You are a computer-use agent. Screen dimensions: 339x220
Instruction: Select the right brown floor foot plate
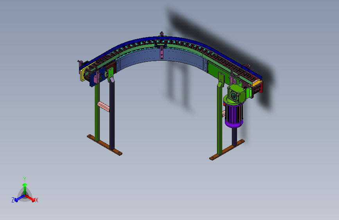tap(227, 150)
